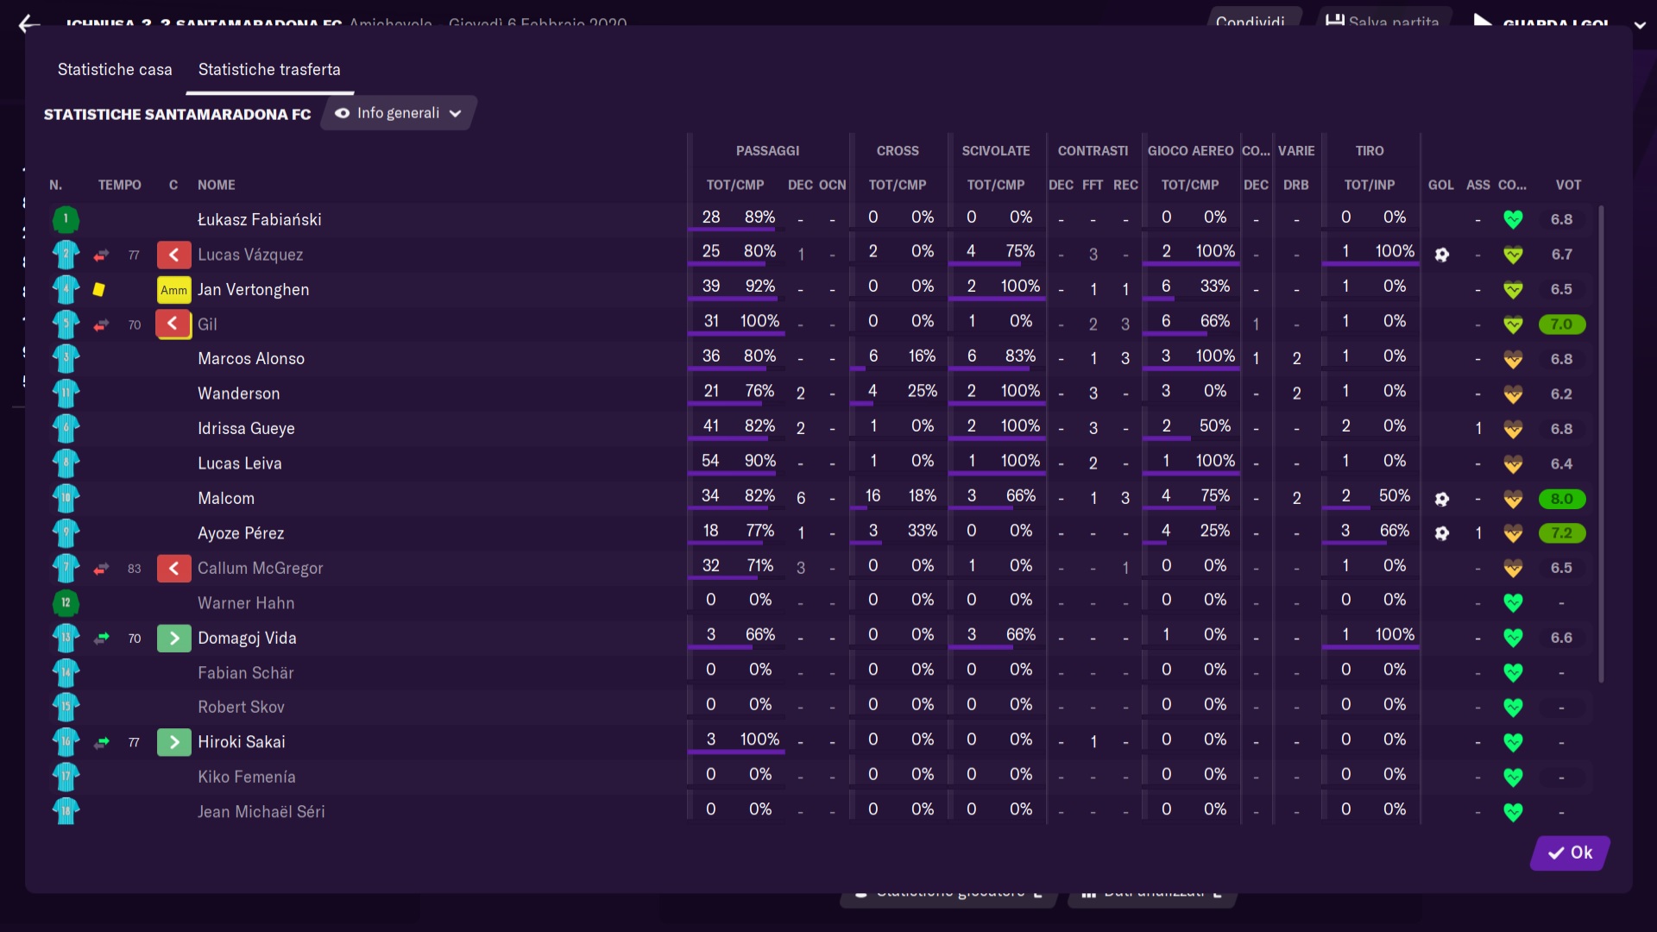Click Warner Hahn's number 12 shirt icon

[x=66, y=602]
